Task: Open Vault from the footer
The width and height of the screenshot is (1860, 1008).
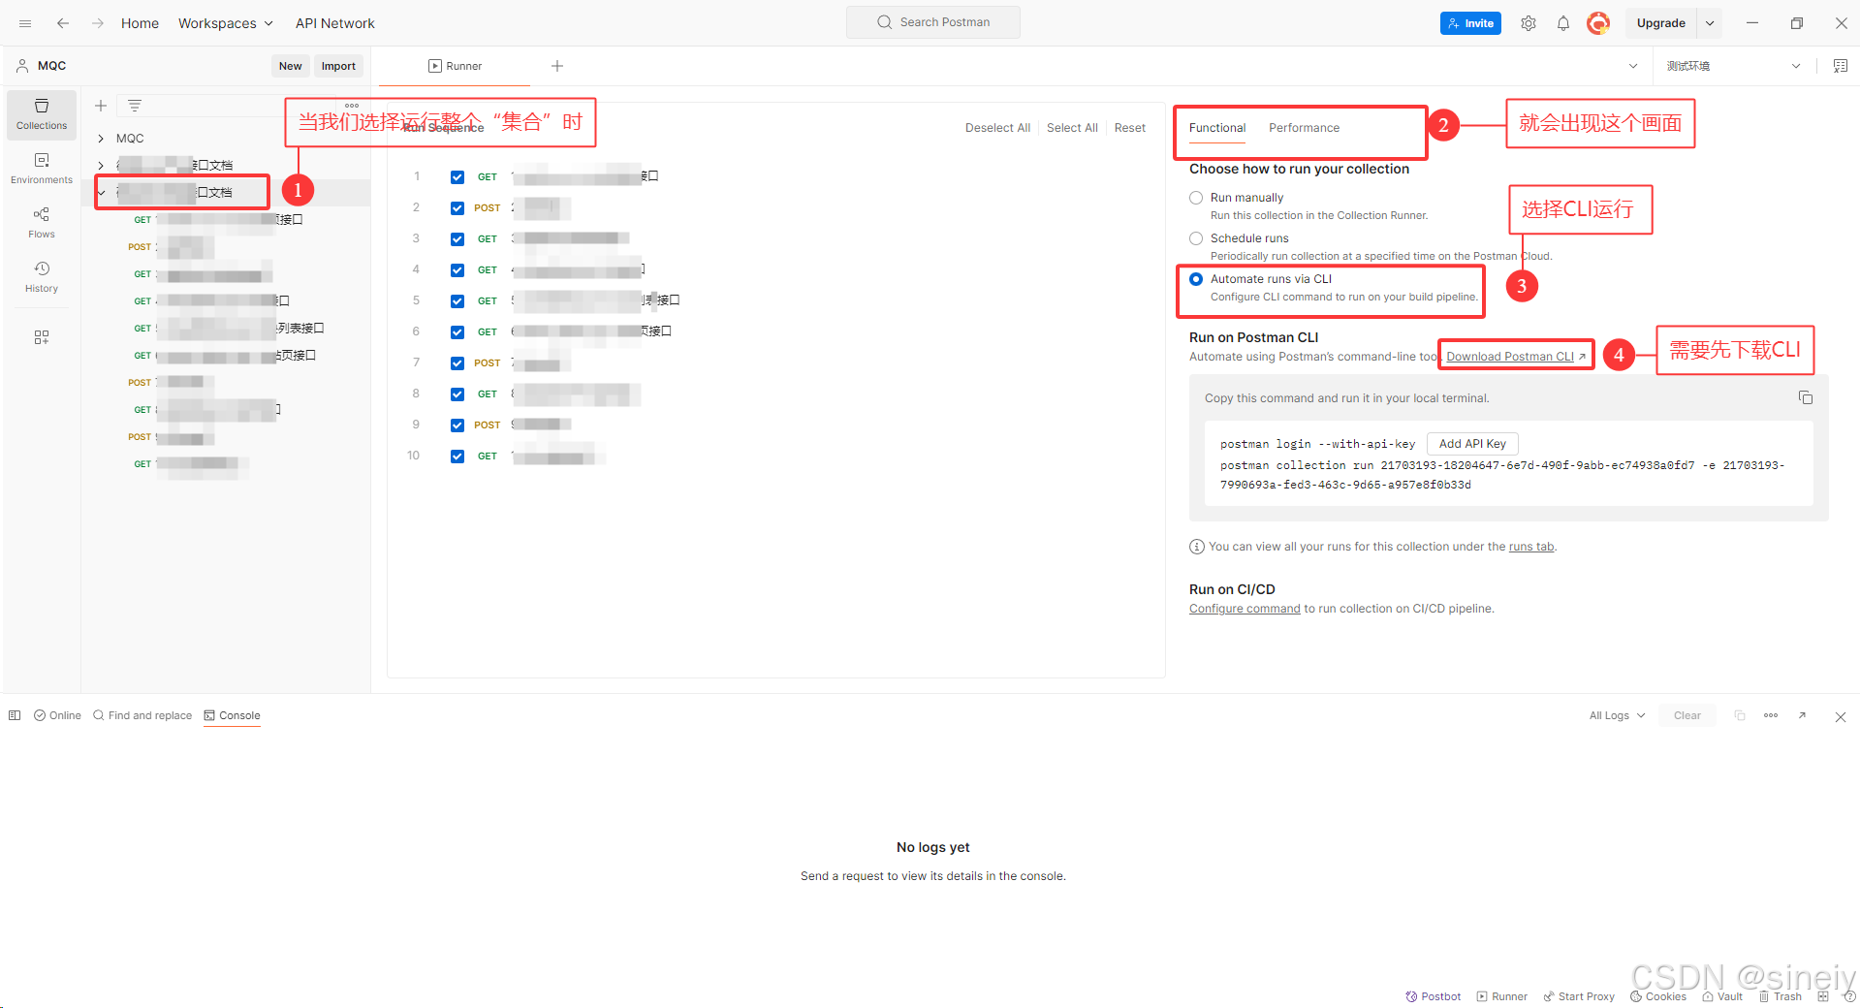Action: tap(1722, 996)
